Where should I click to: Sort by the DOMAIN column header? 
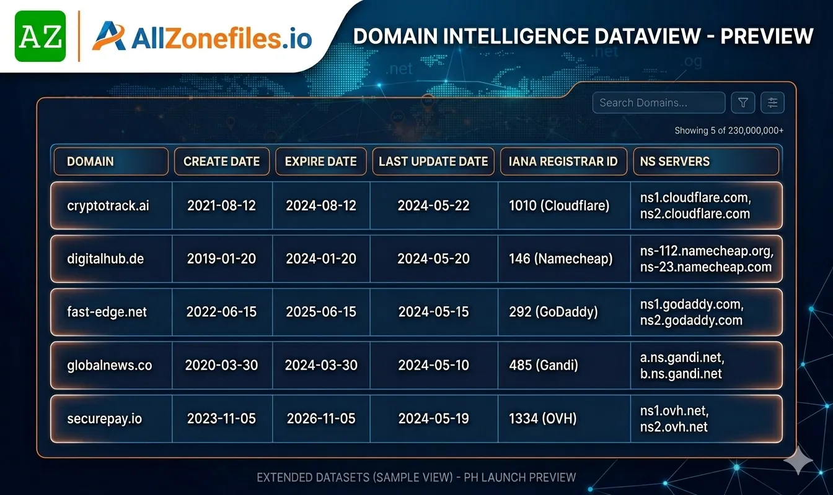(x=111, y=161)
